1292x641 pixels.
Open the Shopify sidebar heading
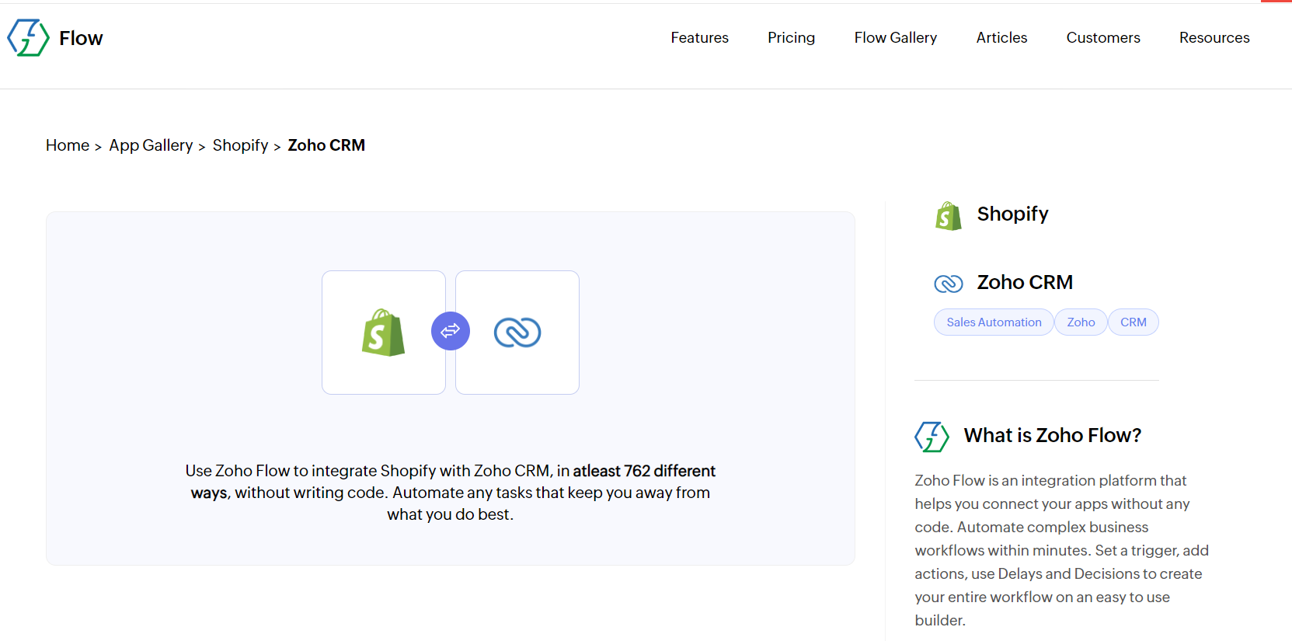coord(1012,214)
